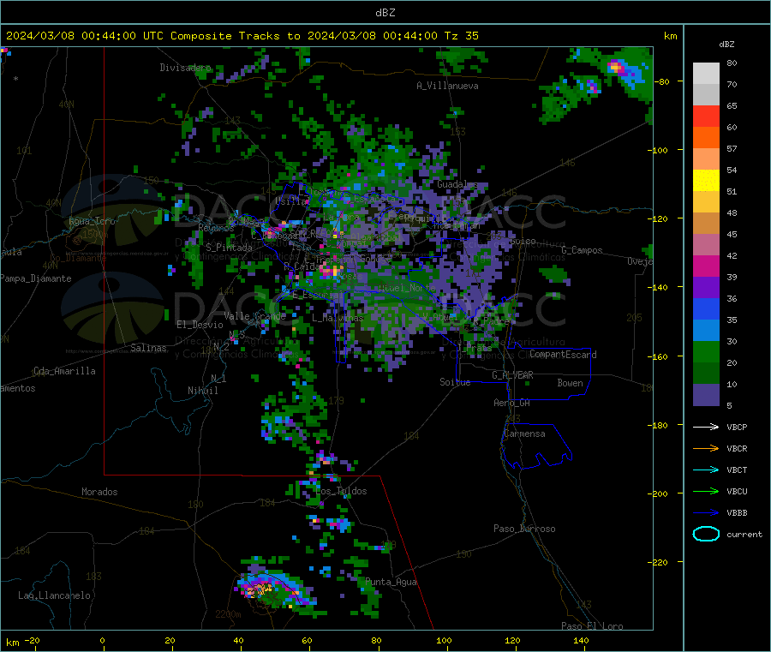The image size is (771, 652).
Task: Click the A_Villanueva map label
Action: click(x=447, y=86)
